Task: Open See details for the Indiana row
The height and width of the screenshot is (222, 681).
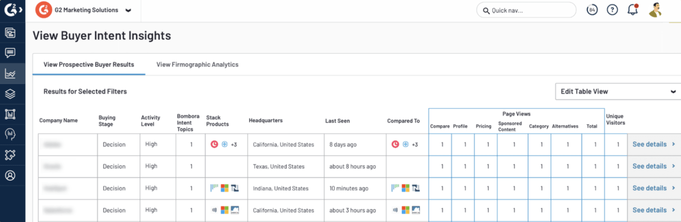Action: point(654,188)
